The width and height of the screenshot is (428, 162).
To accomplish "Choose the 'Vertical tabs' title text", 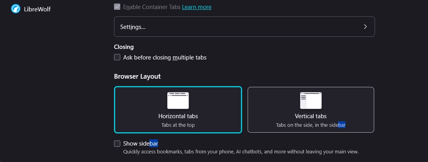I will click(311, 116).
